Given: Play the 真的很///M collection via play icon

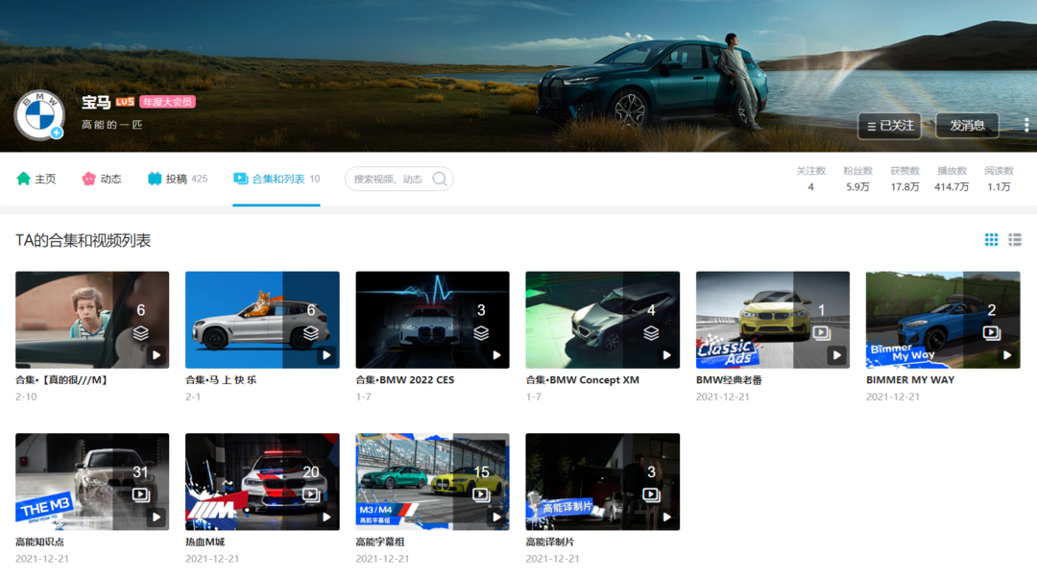Looking at the screenshot, I should [x=157, y=355].
